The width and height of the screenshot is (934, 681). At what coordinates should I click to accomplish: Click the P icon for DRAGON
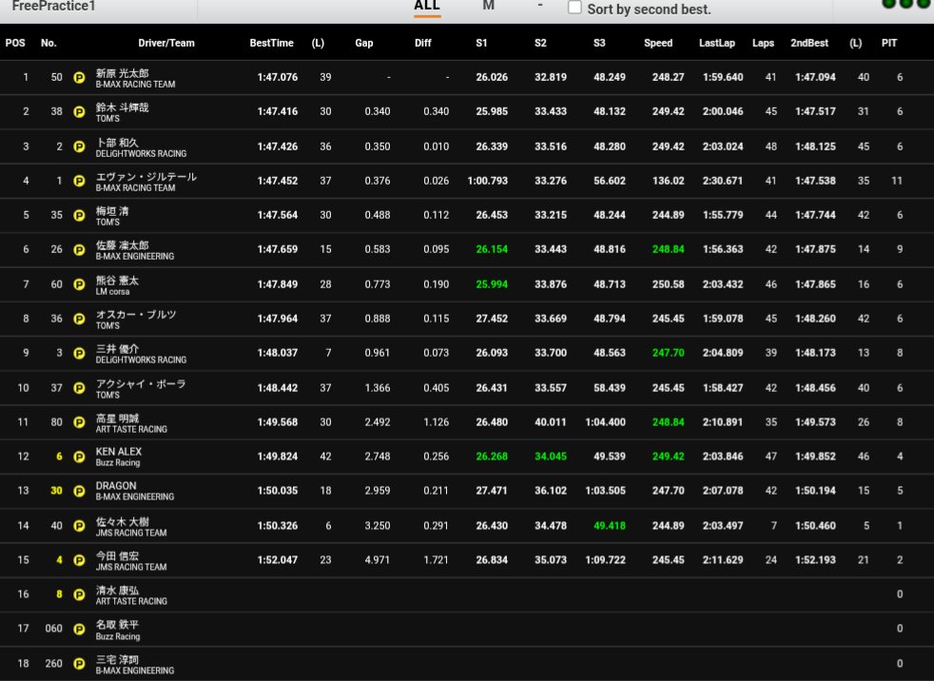point(79,491)
